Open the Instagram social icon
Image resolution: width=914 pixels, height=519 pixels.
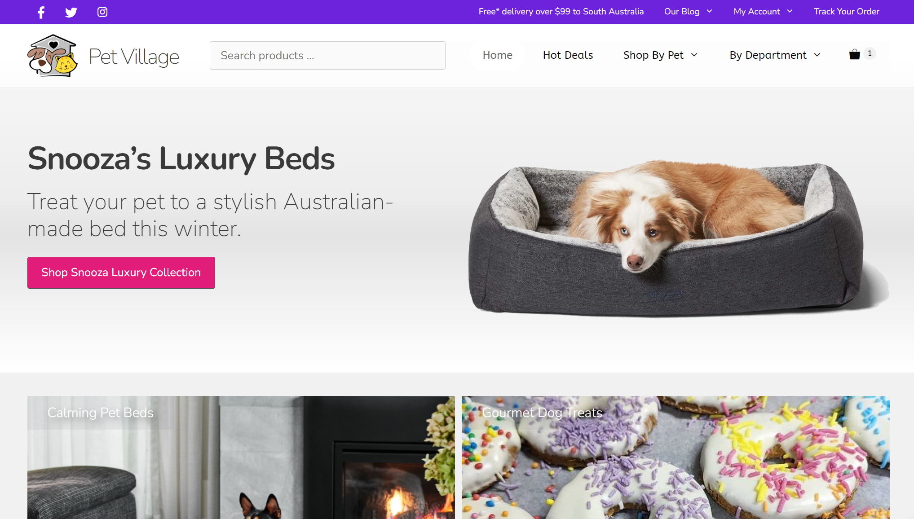102,12
